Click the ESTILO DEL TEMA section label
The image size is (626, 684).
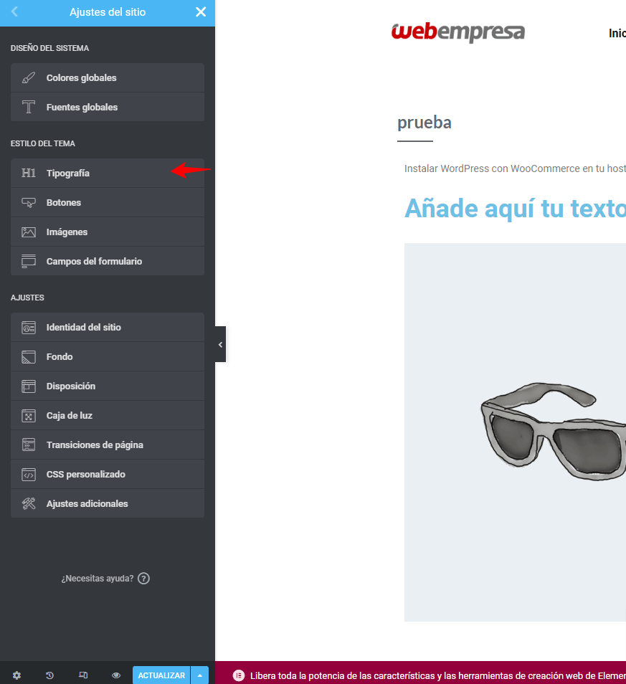tap(43, 143)
